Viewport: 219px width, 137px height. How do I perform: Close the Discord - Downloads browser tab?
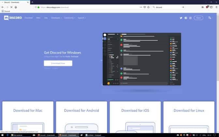click(28, 2)
